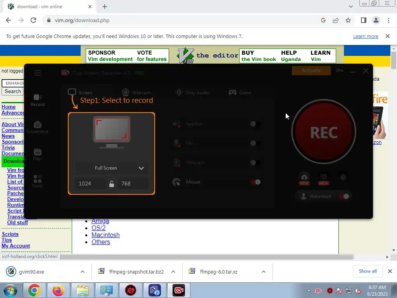Click the monitor region selection thumbnail
This screenshot has width=397, height=298.
coord(111,132)
